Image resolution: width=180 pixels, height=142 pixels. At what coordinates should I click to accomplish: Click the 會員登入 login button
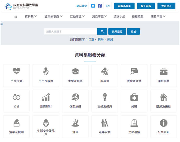166,6
